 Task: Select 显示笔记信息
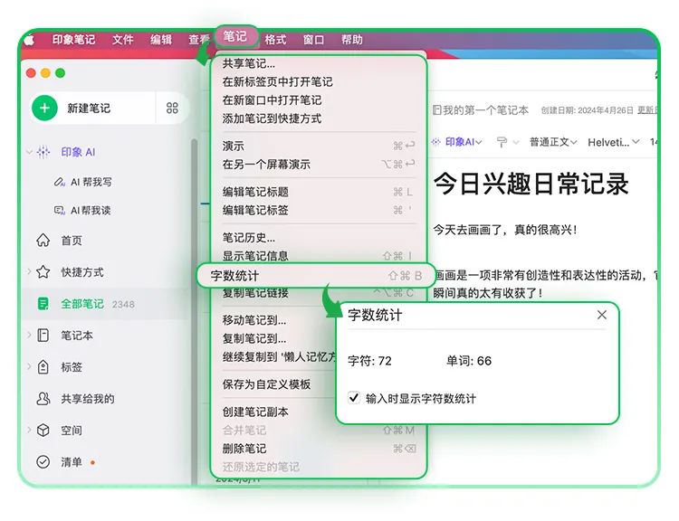click(319, 256)
